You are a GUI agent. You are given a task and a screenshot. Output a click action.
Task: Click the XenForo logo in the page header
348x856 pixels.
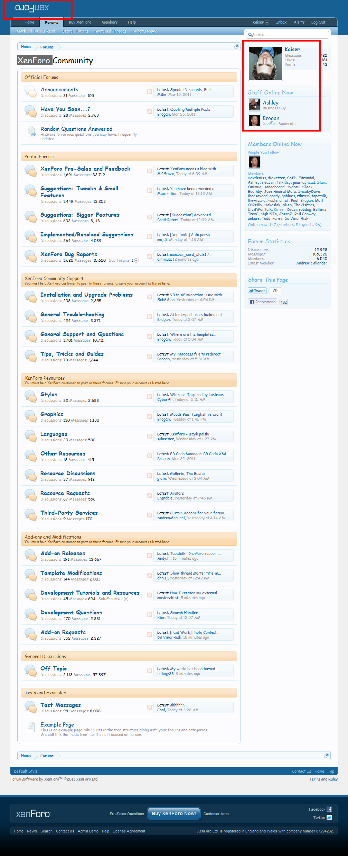(32, 8)
